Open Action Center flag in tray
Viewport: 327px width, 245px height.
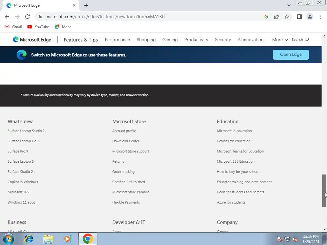279,239
